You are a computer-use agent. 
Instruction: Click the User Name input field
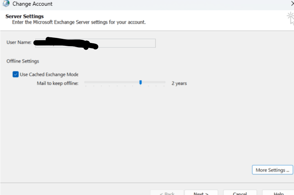[x=96, y=43]
